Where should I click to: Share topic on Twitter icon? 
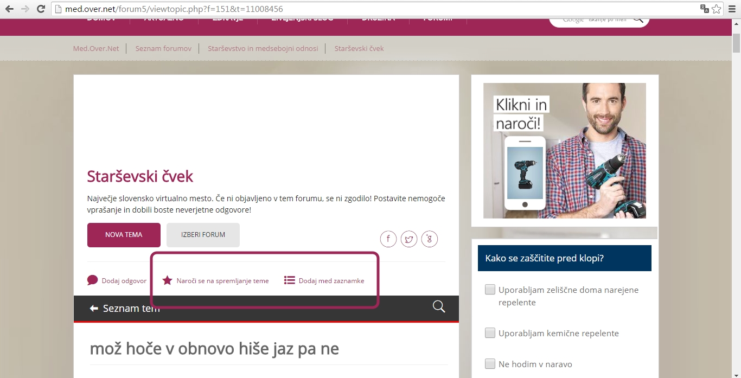(x=409, y=239)
